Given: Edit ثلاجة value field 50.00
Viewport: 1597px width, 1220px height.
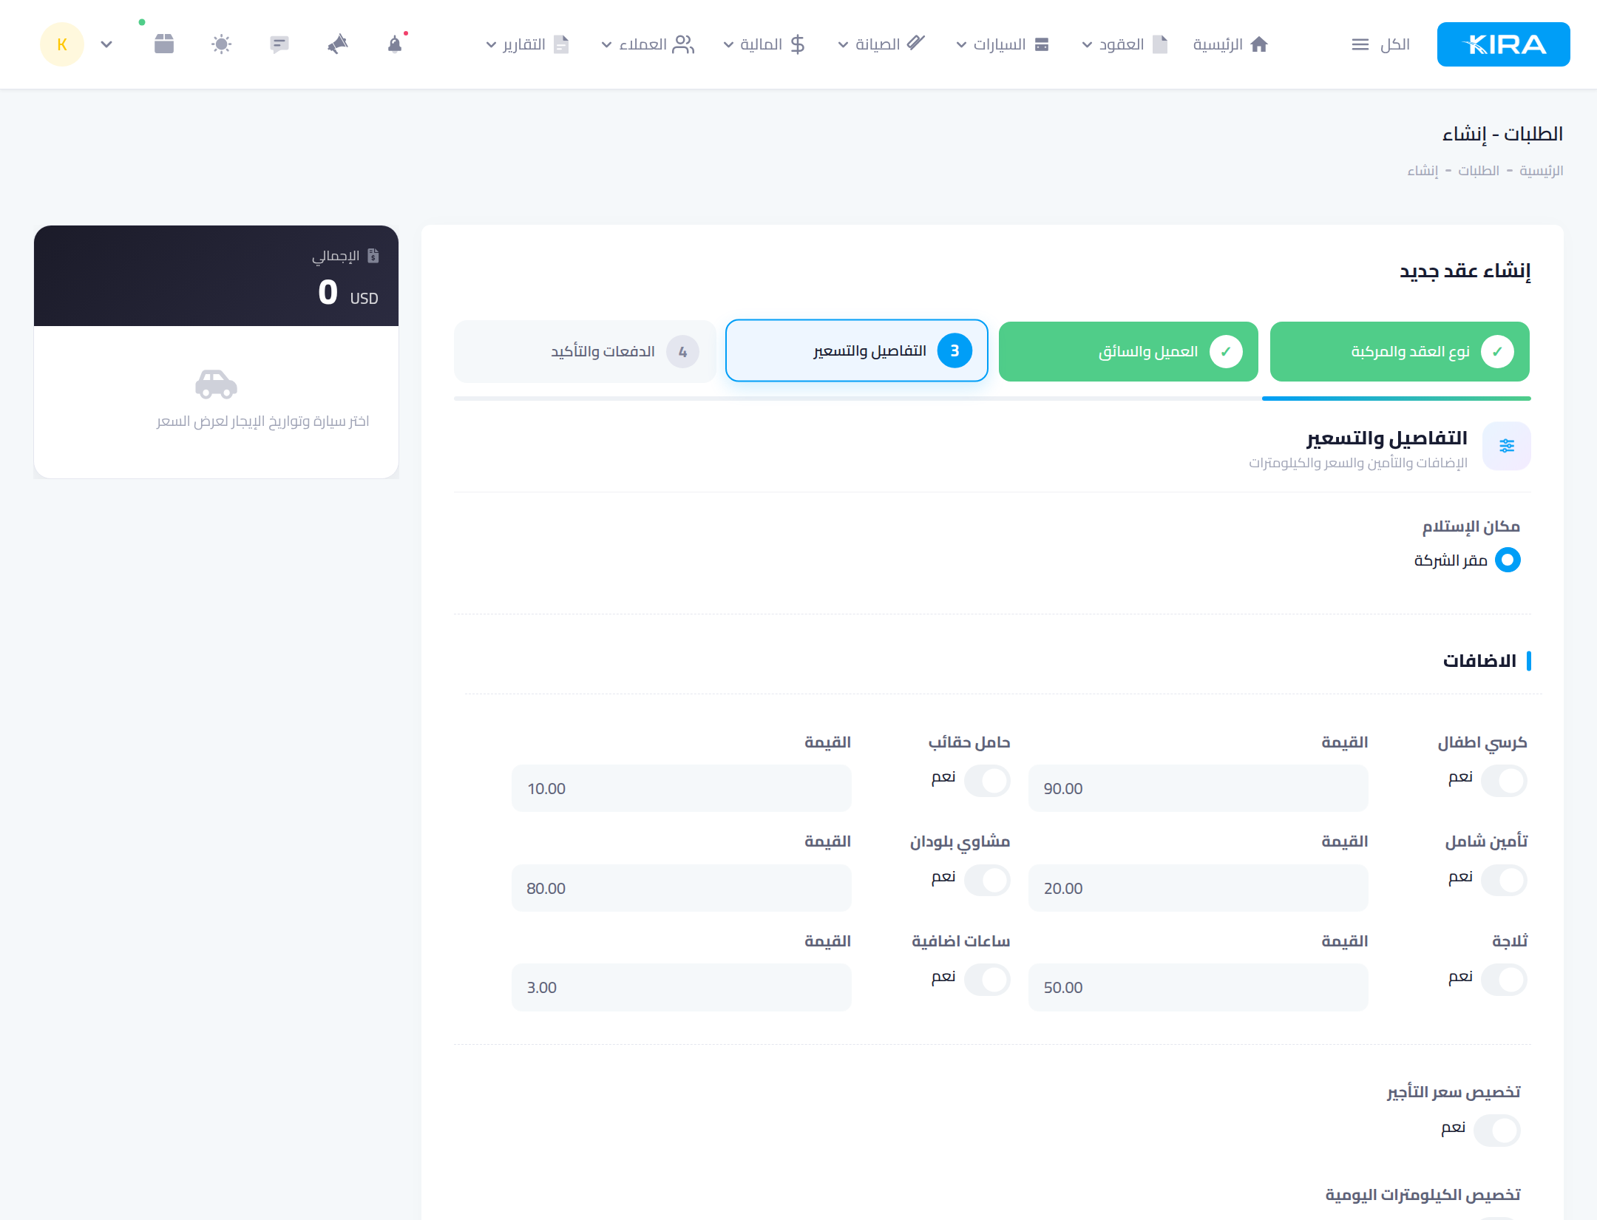Looking at the screenshot, I should (x=1198, y=987).
